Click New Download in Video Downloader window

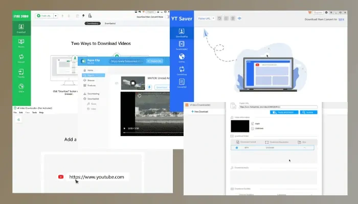tap(199, 112)
